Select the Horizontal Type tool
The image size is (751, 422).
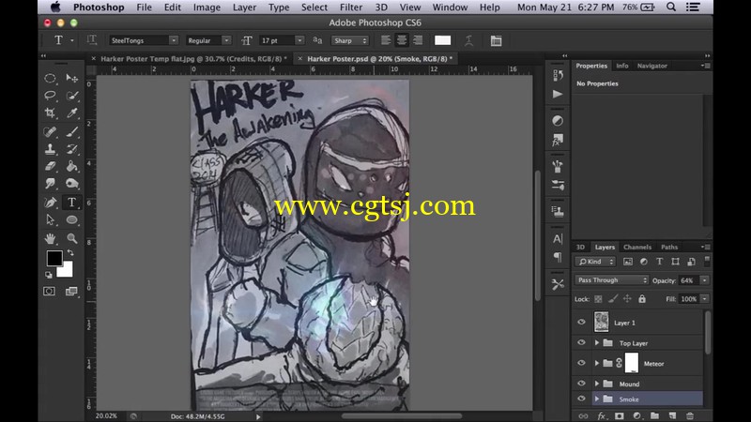coord(72,203)
